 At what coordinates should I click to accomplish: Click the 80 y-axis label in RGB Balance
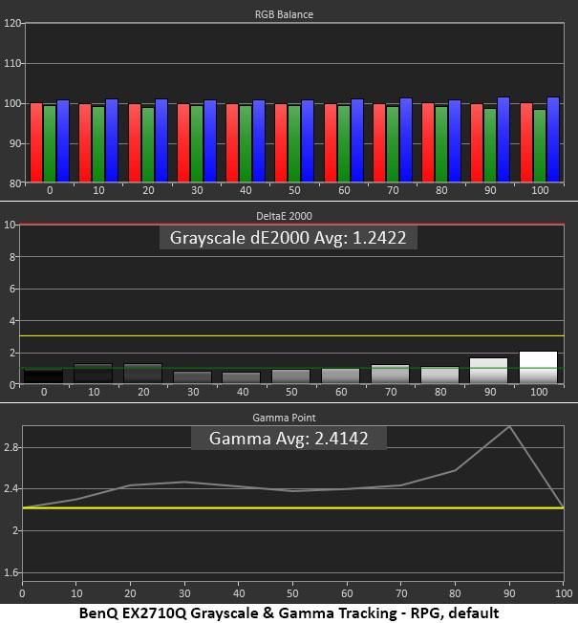click(15, 183)
